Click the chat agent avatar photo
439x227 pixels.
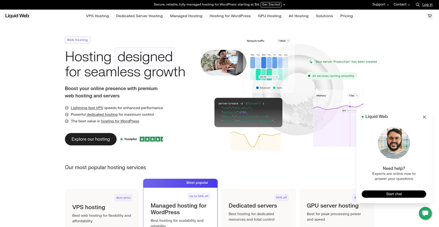[394, 143]
